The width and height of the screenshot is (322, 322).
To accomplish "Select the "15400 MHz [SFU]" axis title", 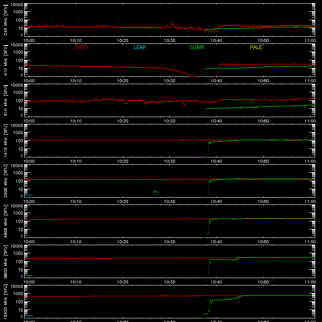I will 6,302.
